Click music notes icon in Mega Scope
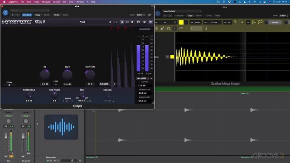Viewport: 290px width, 163px height. pyautogui.click(x=180, y=29)
